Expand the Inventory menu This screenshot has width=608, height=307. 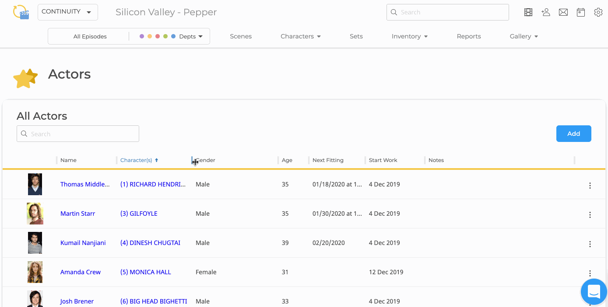coord(410,36)
